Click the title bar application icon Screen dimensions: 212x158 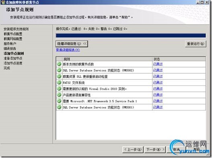pos(3,2)
